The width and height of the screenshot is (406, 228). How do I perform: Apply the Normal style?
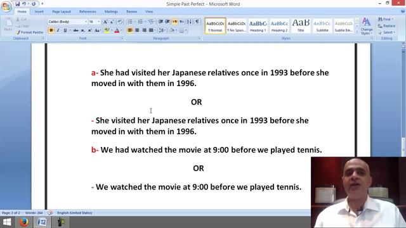(215, 26)
